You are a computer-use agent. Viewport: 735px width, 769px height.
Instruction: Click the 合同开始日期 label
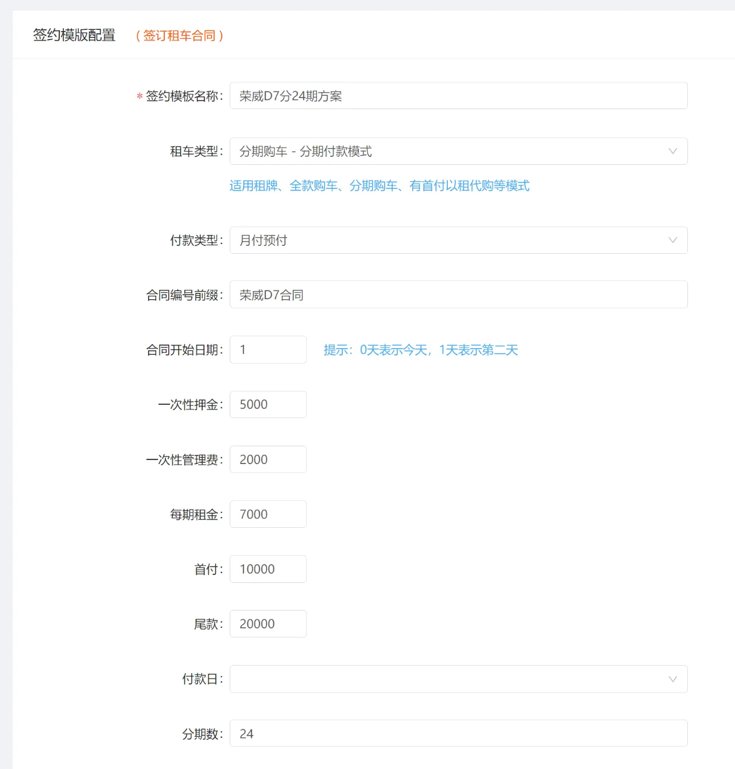[x=184, y=350]
